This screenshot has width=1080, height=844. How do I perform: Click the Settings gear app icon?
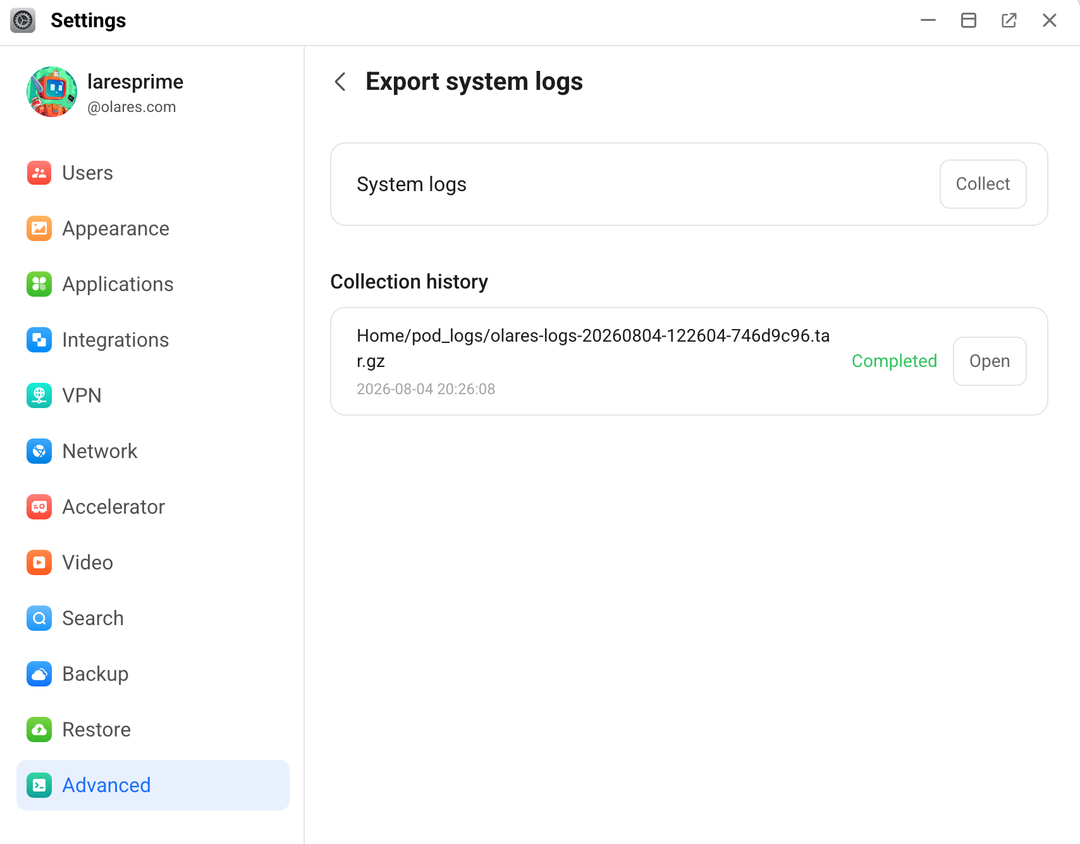click(23, 20)
